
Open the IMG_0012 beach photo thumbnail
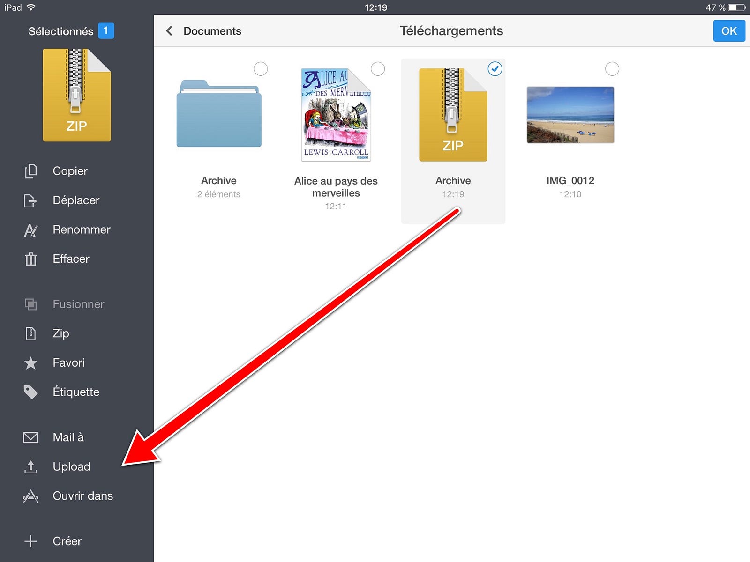(570, 115)
